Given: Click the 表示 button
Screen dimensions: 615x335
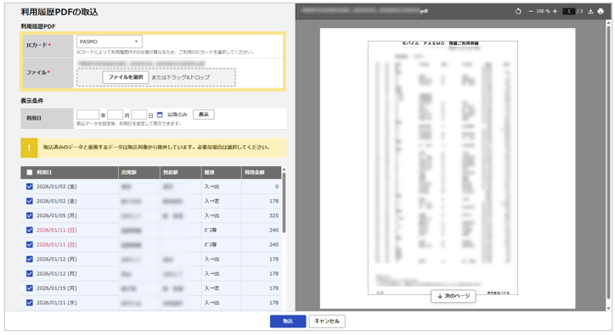Looking at the screenshot, I should pos(204,114).
